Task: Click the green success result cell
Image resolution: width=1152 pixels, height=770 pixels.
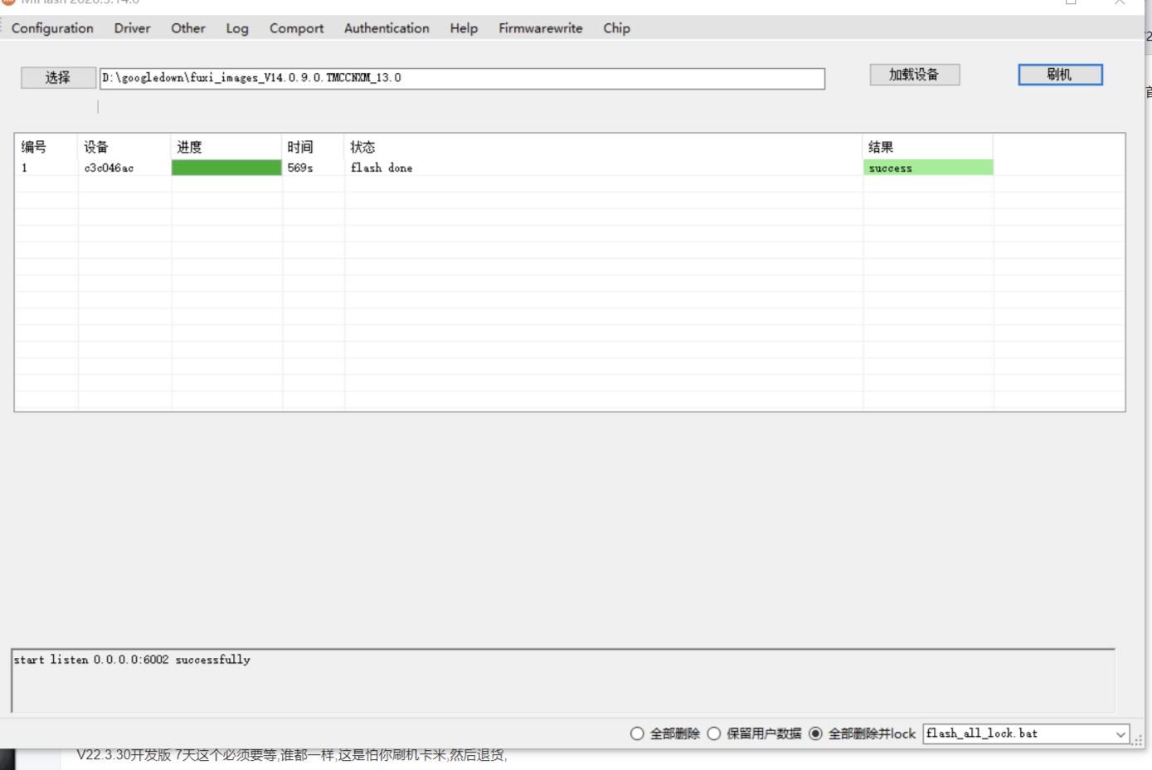Action: point(928,168)
